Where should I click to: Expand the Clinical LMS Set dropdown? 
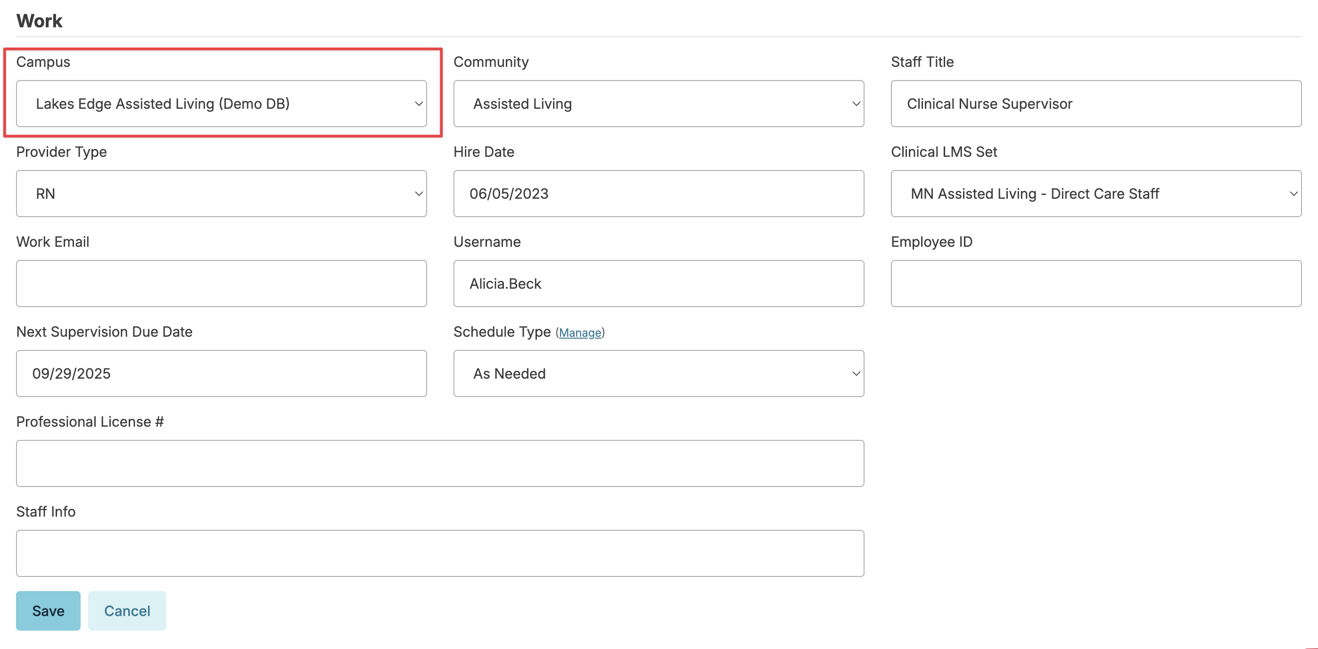click(x=1096, y=194)
